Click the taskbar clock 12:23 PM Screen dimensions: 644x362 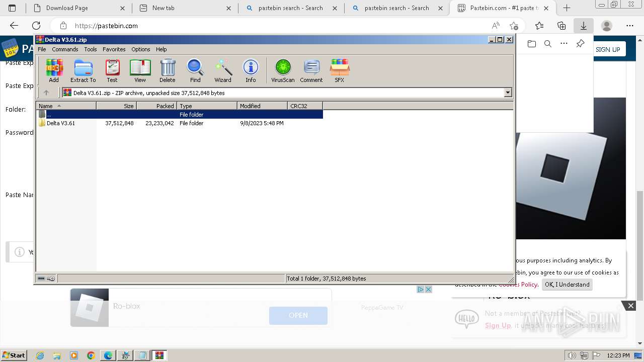tap(618, 355)
